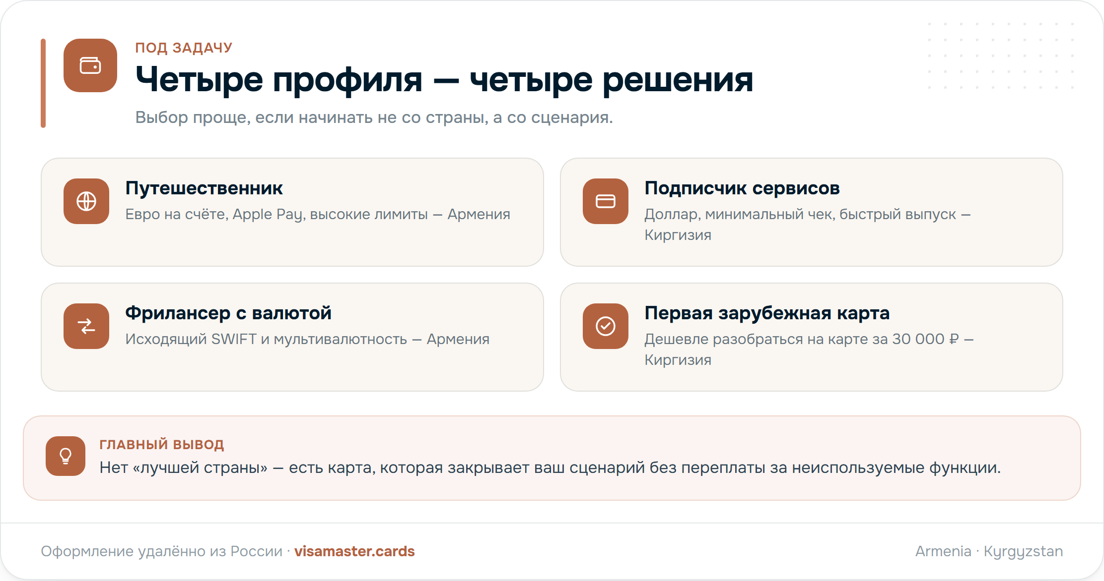Click the wallet icon beside the headline

click(90, 65)
